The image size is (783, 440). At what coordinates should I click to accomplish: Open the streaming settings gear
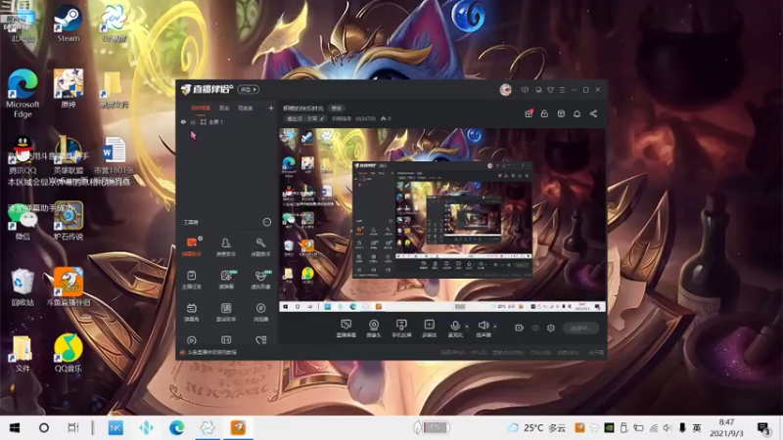(x=551, y=328)
